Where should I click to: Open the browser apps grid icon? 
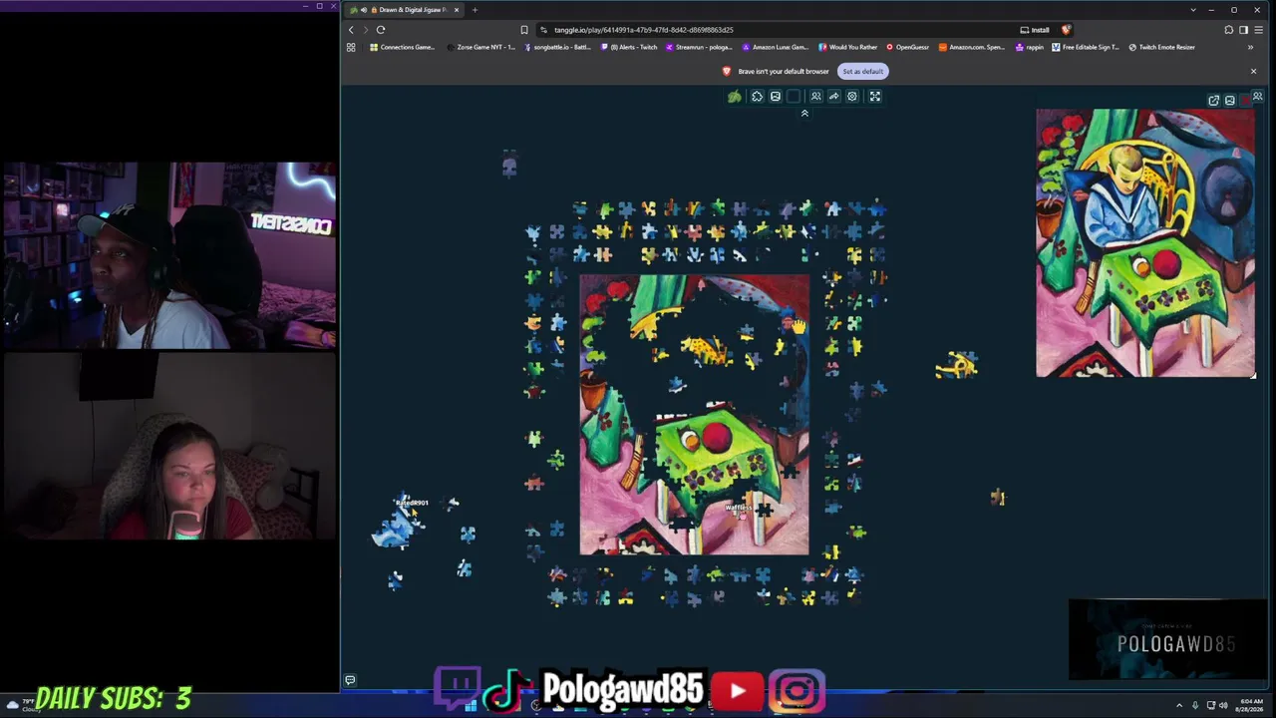[351, 47]
